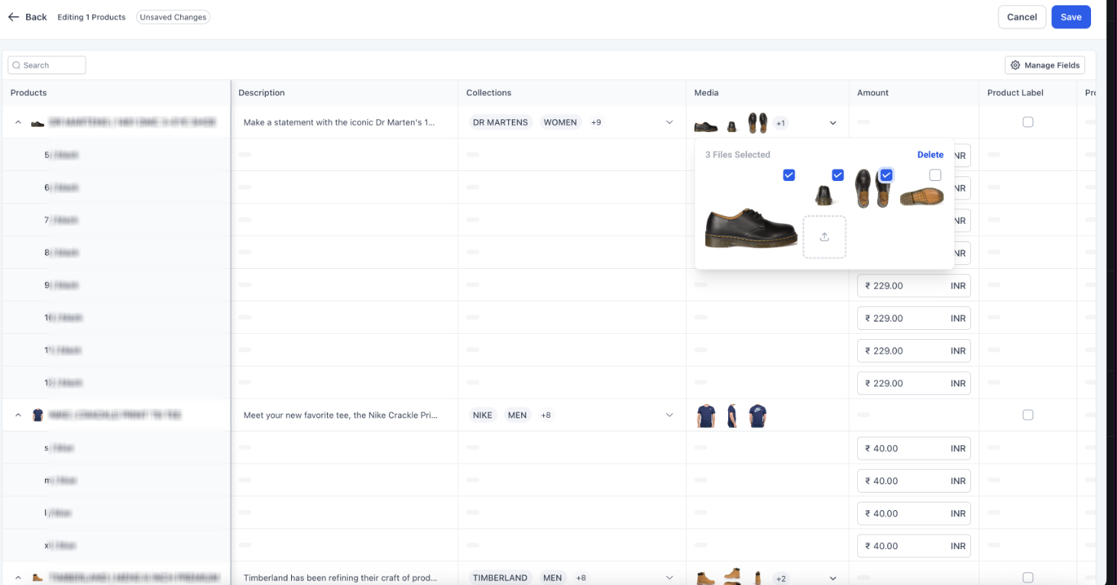Click the Media column header

point(706,92)
